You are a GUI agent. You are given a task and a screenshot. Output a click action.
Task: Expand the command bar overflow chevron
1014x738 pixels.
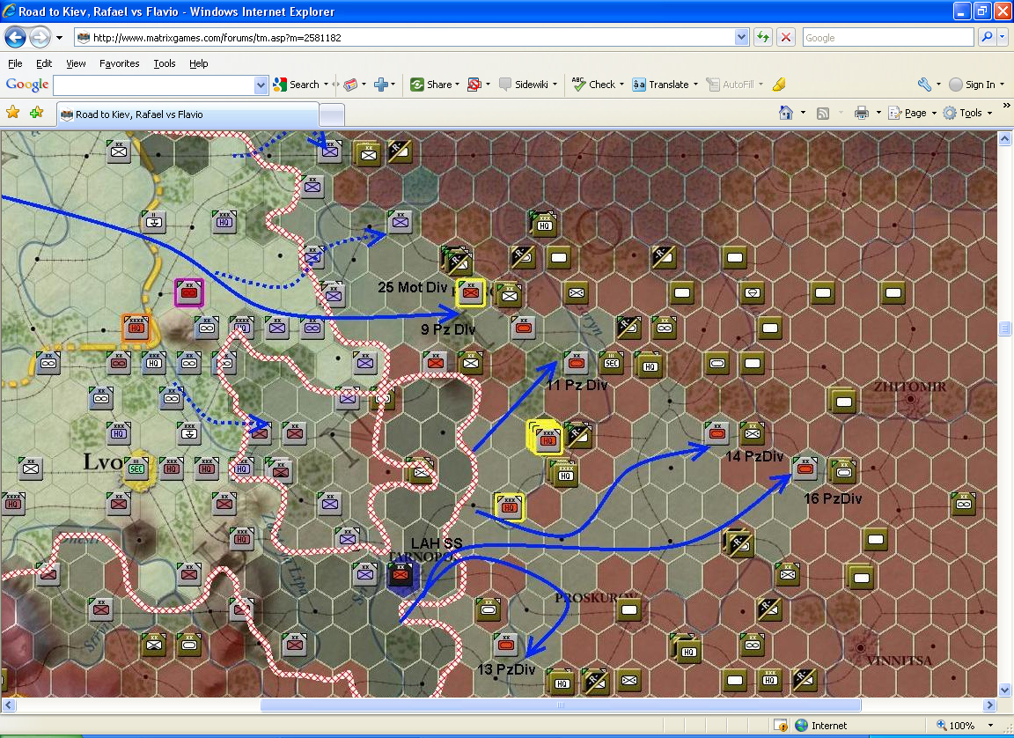(x=1006, y=106)
